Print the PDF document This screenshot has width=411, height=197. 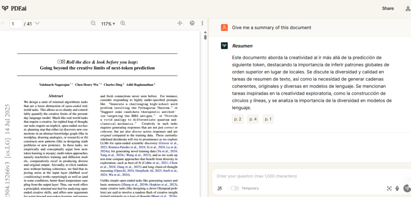(x=192, y=23)
